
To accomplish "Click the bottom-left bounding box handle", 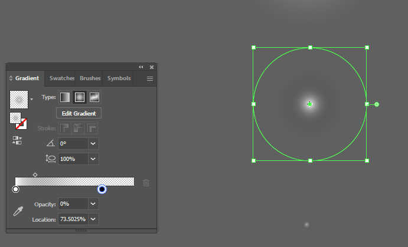I will tap(254, 161).
